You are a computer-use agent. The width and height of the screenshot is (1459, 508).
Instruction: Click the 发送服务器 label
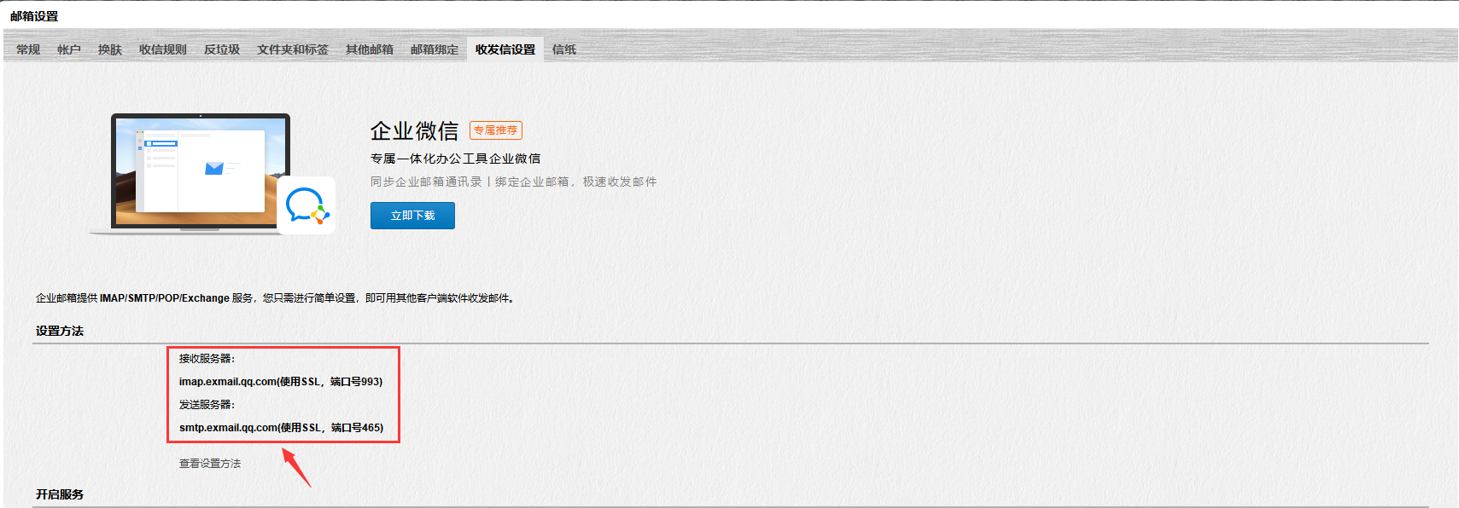(x=207, y=405)
